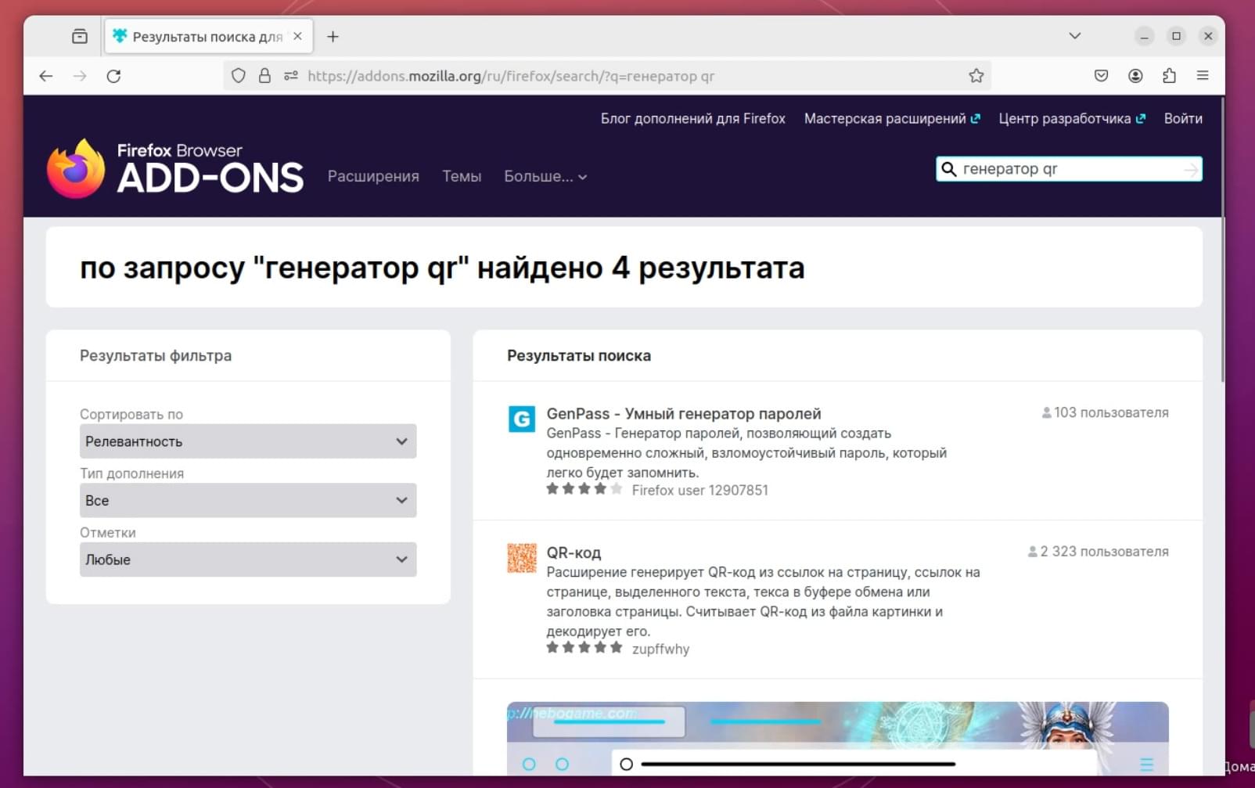Viewport: 1255px width, 788px height.
Task: Maximize the Firefox window
Action: tap(1176, 36)
